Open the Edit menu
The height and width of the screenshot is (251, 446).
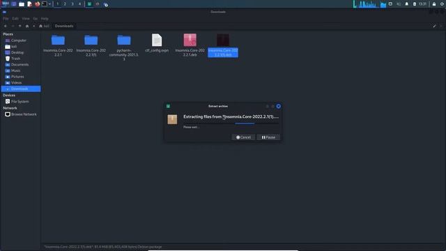(x=15, y=19)
